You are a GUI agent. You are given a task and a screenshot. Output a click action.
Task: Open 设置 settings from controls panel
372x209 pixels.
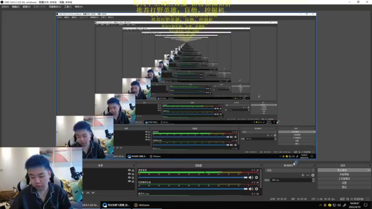pyautogui.click(x=344, y=183)
